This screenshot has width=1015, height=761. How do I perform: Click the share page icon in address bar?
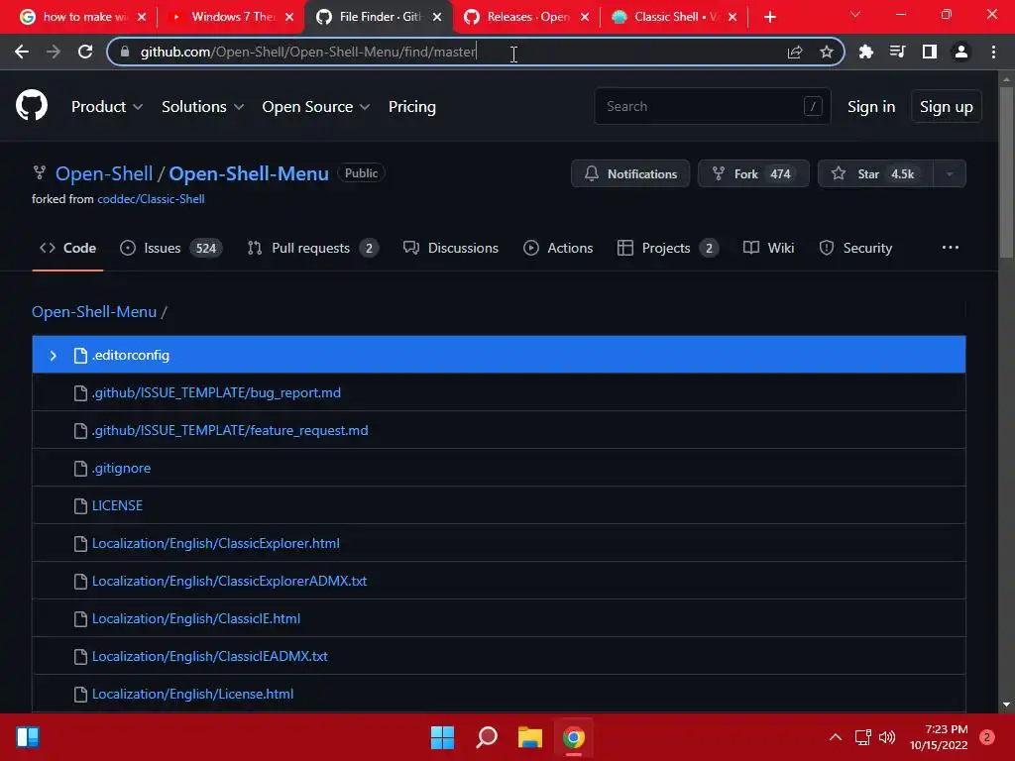(795, 52)
